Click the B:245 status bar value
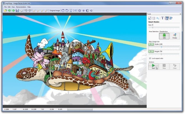This screenshot has height=114, width=185. coord(60,109)
